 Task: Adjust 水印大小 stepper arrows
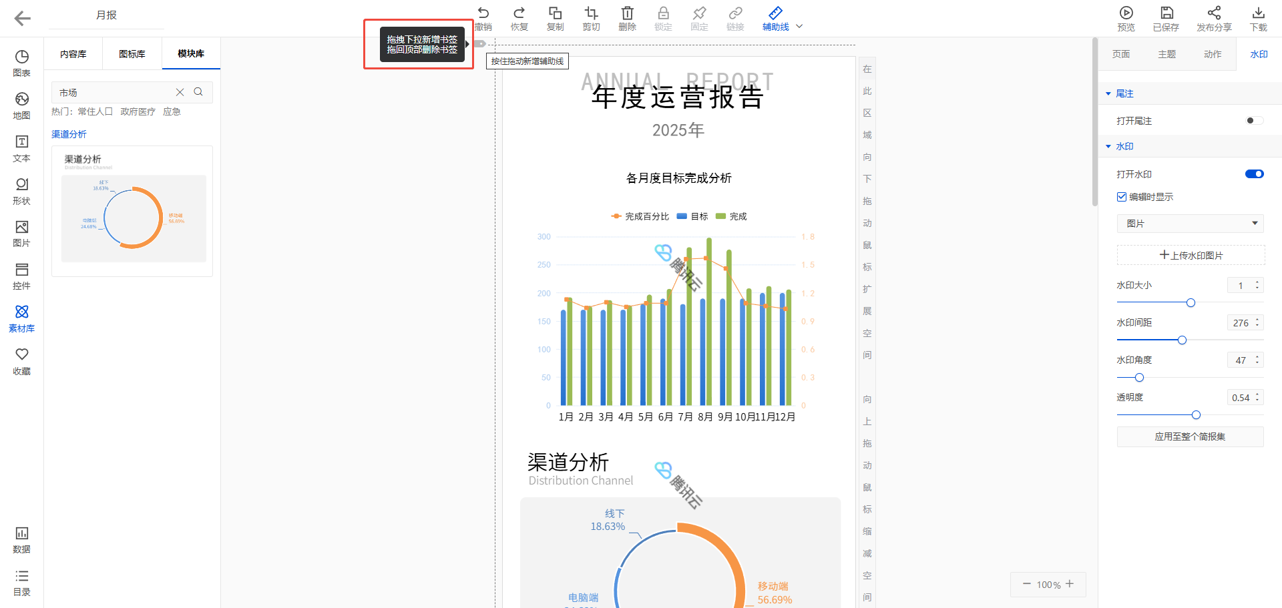1257,285
